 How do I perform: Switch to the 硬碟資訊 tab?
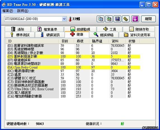(x=50, y=35)
